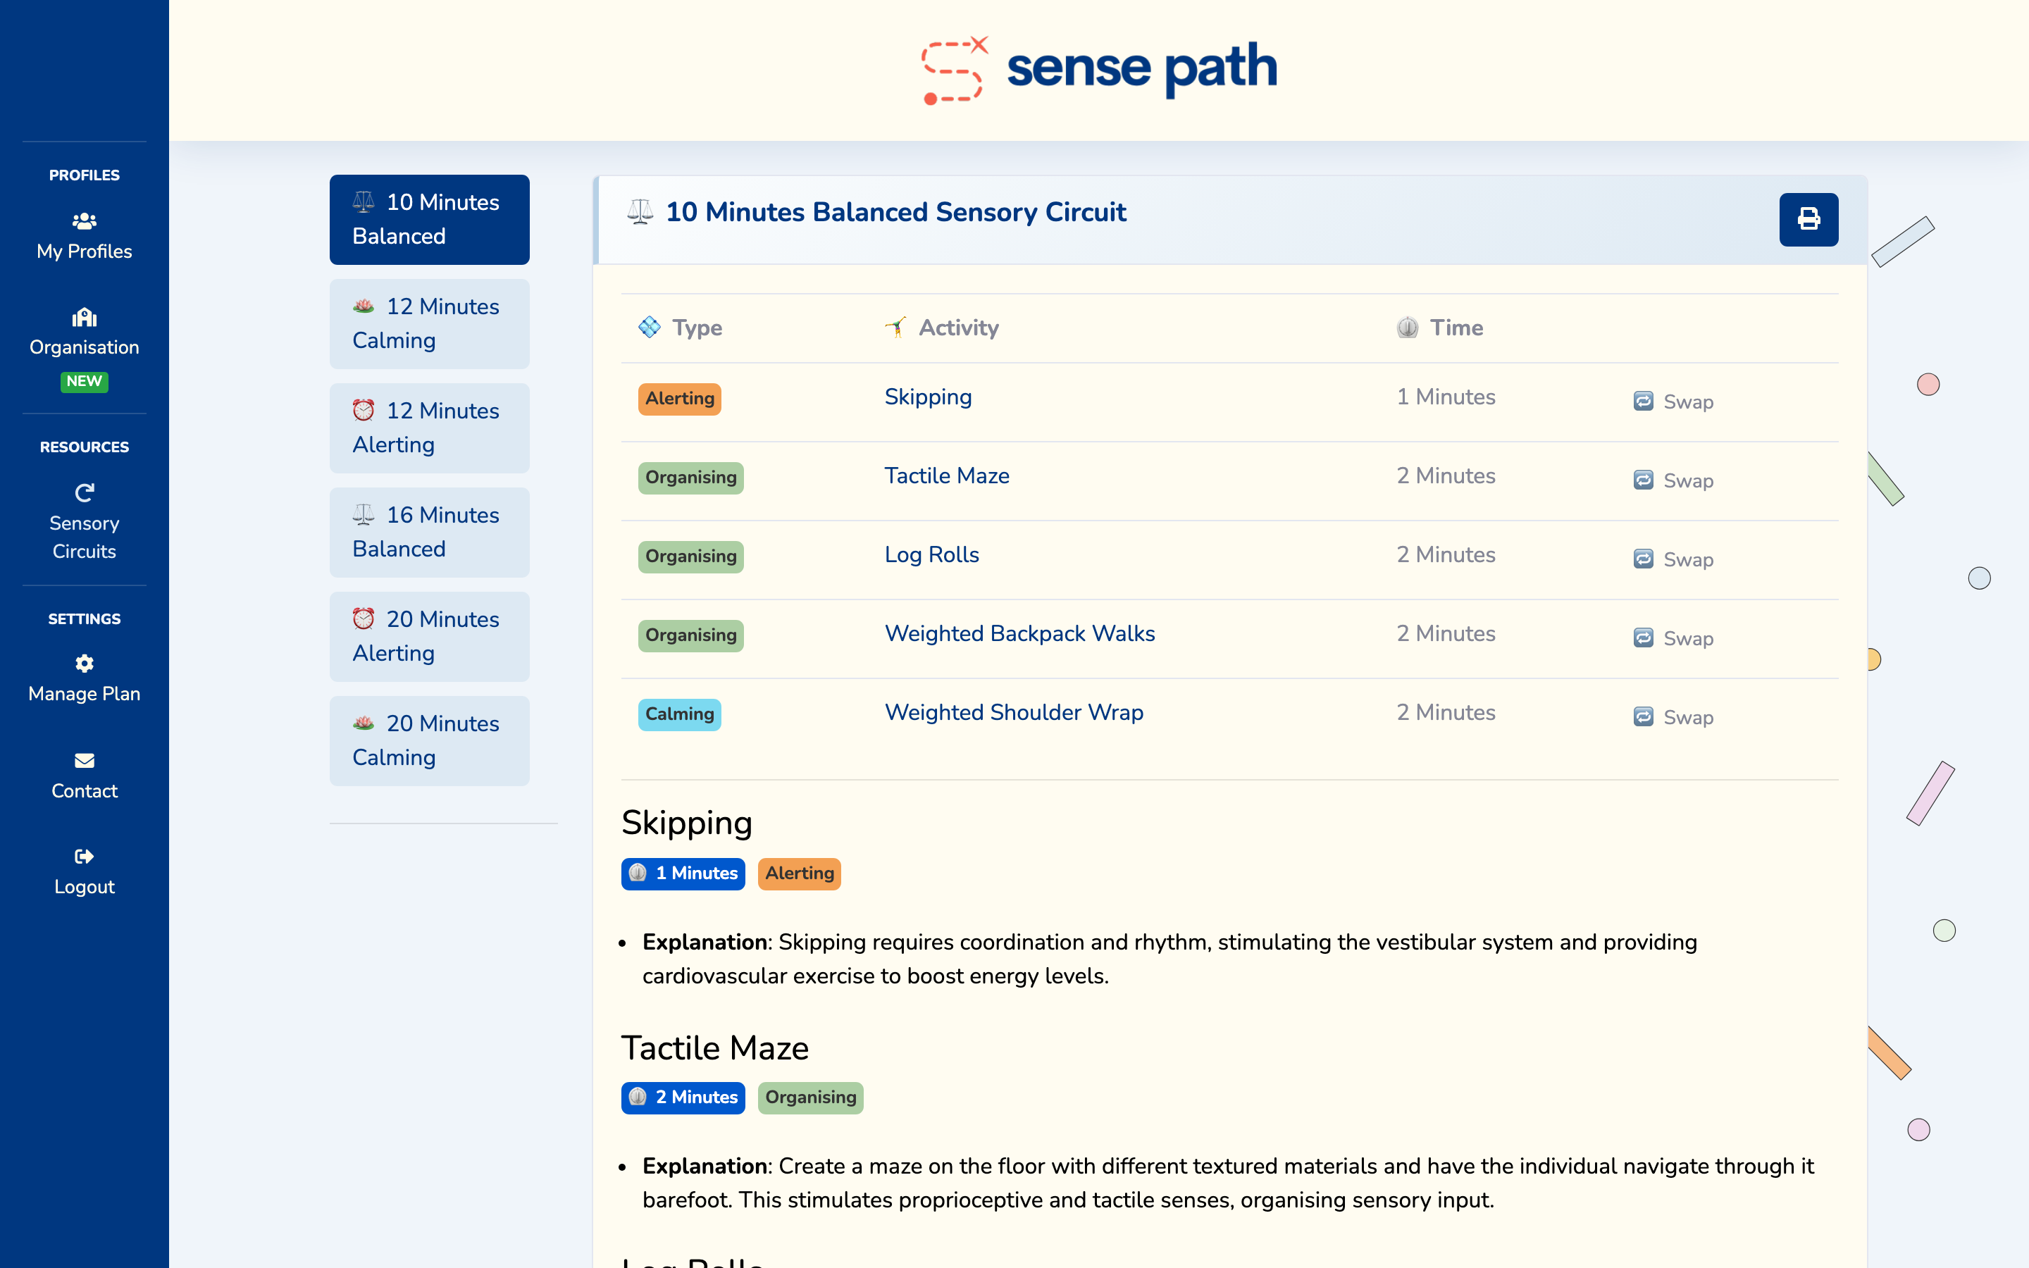The height and width of the screenshot is (1268, 2029).
Task: Select the 12 Minutes Calming circuit
Action: (x=429, y=324)
